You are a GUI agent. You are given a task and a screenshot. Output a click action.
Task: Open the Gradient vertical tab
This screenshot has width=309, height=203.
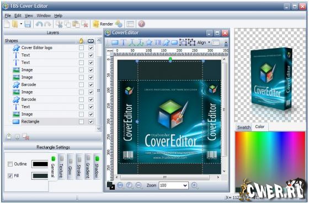(88, 167)
